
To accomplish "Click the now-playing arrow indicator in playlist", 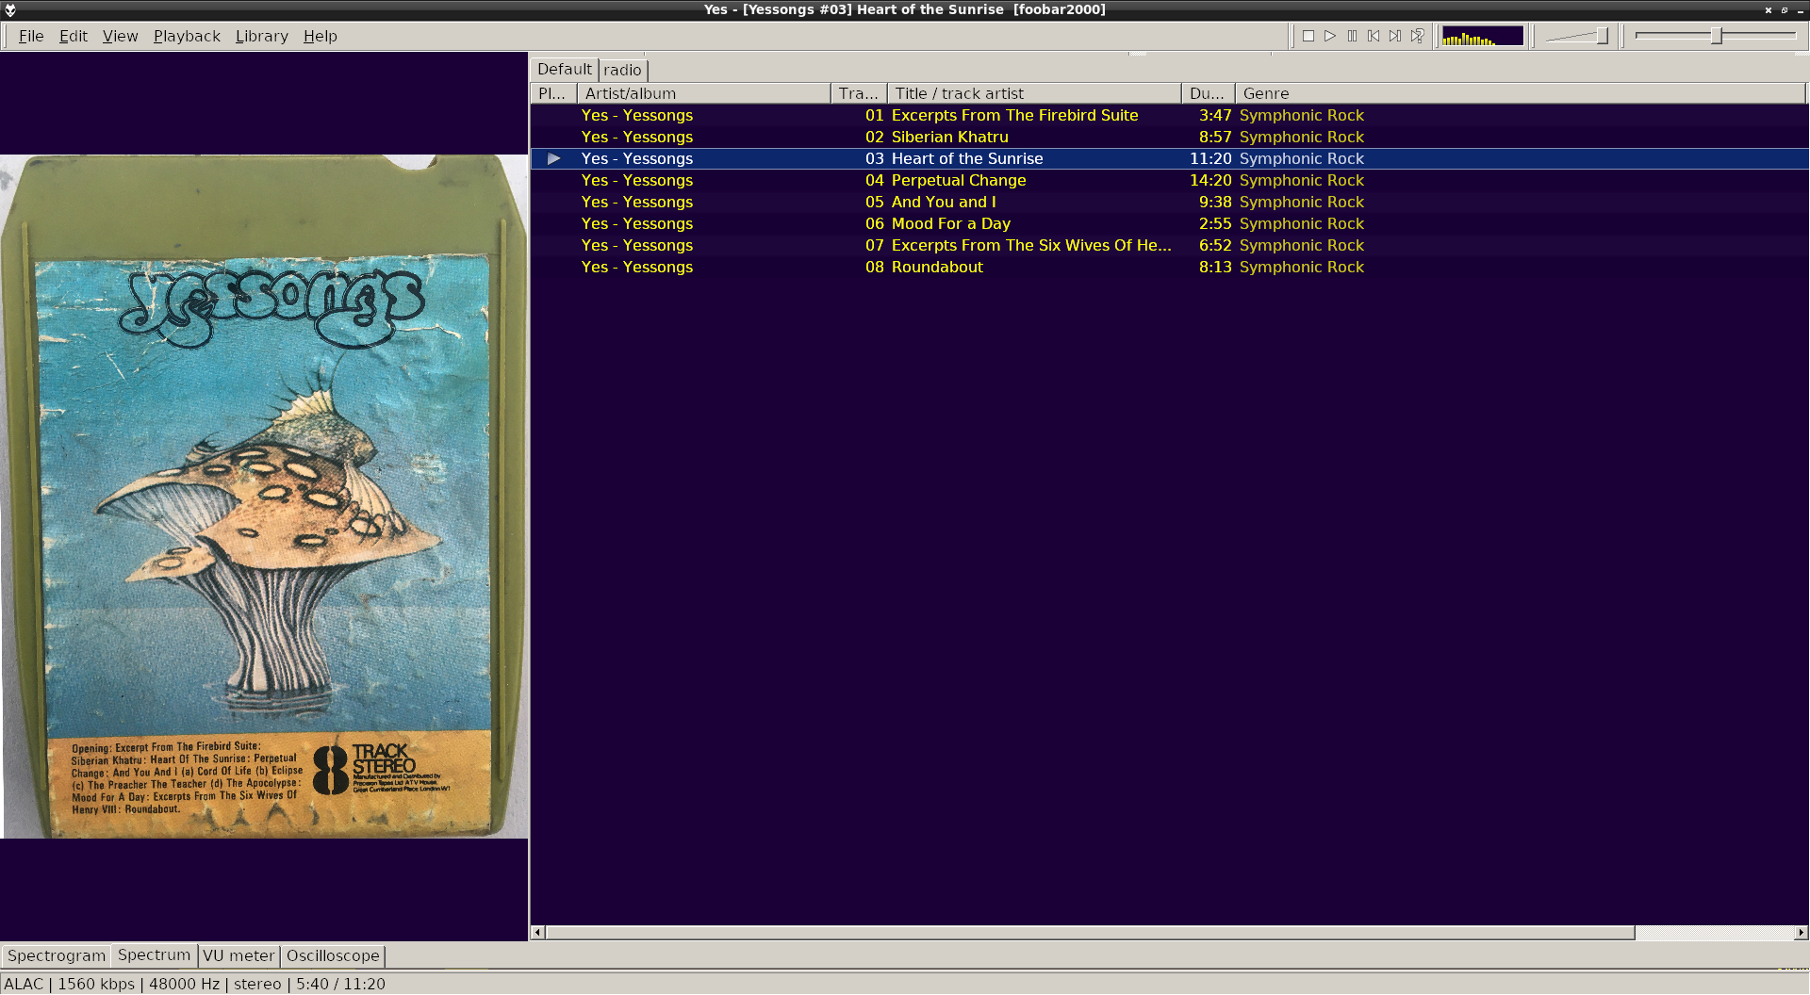I will coord(554,158).
